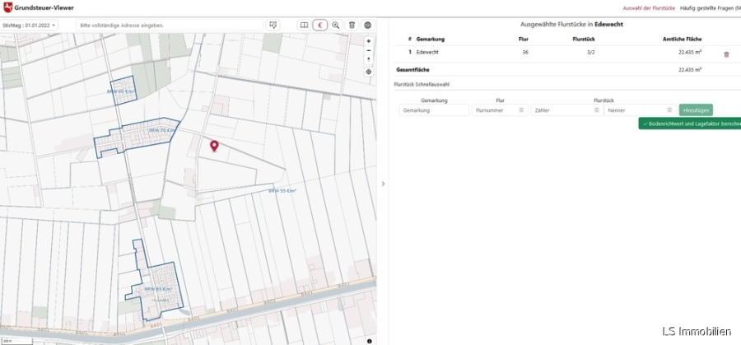Toggle the Euro Bodenrichtwert layer button
Viewport: 741px width, 345px height.
319,26
